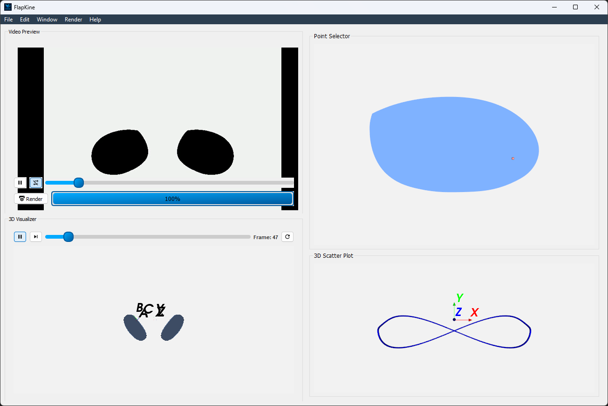The height and width of the screenshot is (406, 608).
Task: Click the left wing in 3D Visualizer
Action: 135,327
